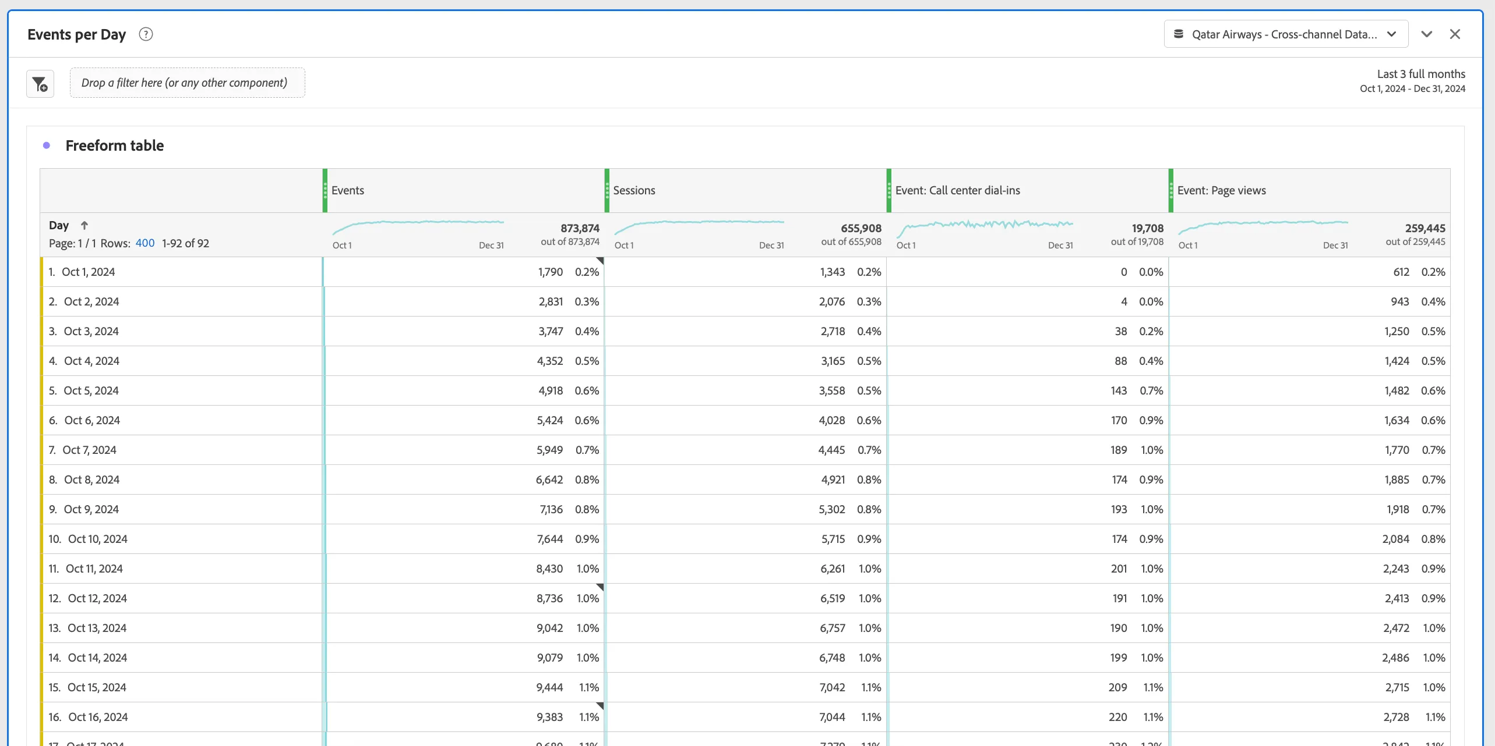
Task: Select the Event: Page views header
Action: coord(1222,190)
